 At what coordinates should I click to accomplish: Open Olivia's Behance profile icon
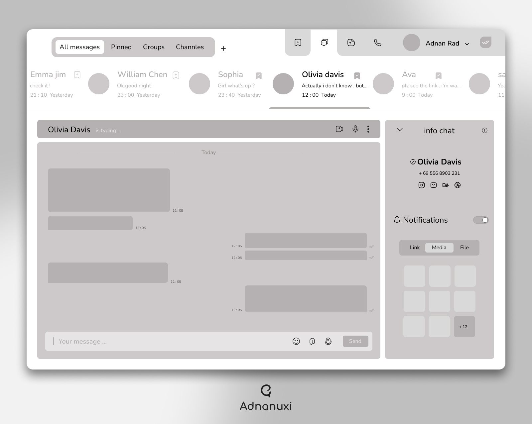446,185
